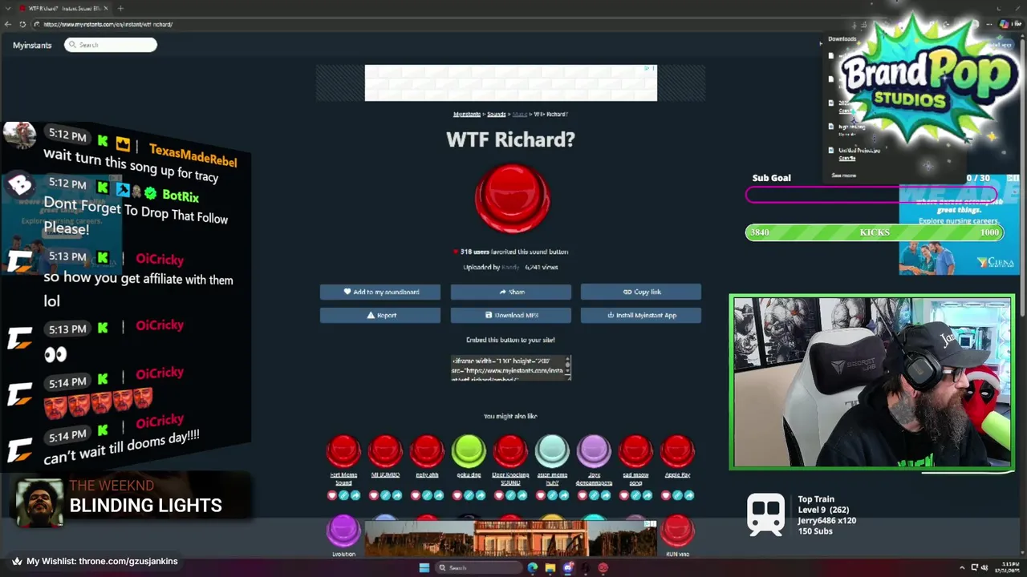
Task: Open Fart Meme Sound title link
Action: pos(343,478)
